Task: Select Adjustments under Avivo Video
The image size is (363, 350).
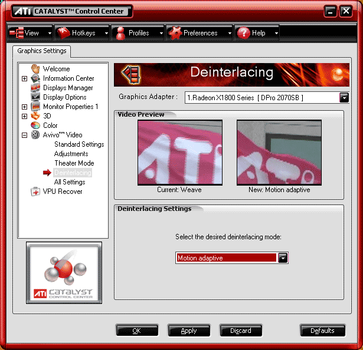Action: click(x=71, y=154)
